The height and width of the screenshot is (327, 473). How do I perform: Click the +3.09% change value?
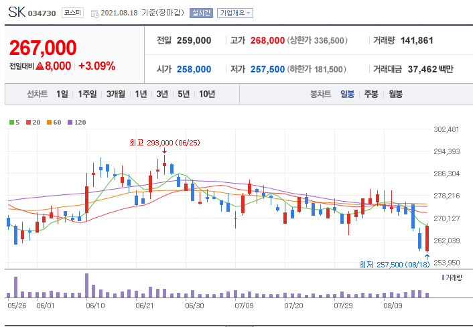point(97,66)
